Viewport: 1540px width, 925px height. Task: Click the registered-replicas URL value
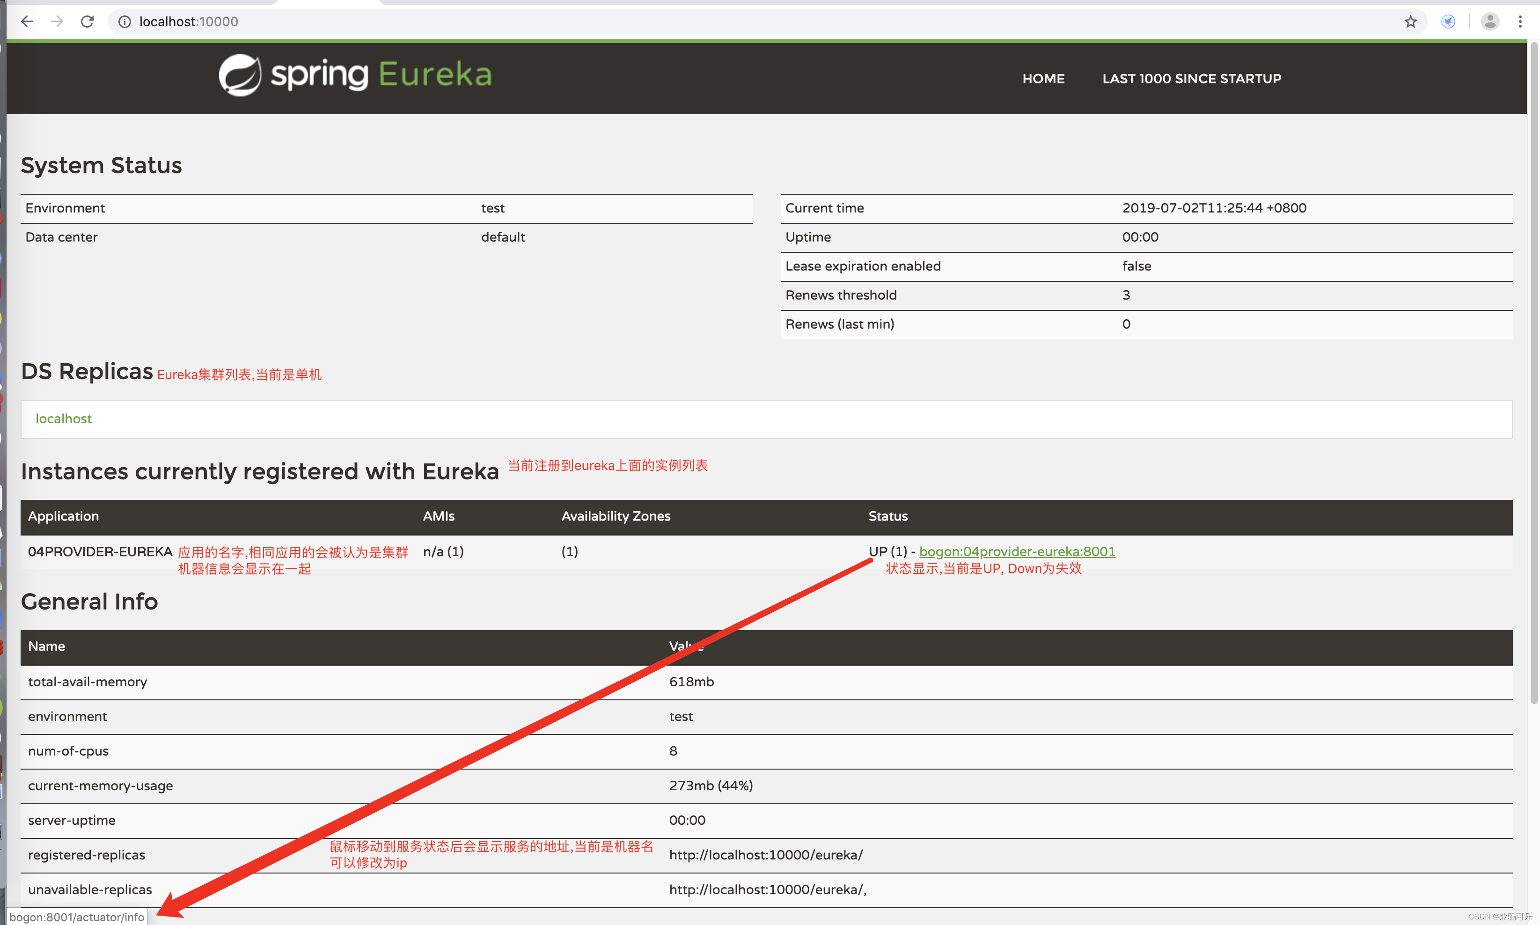[x=766, y=855]
